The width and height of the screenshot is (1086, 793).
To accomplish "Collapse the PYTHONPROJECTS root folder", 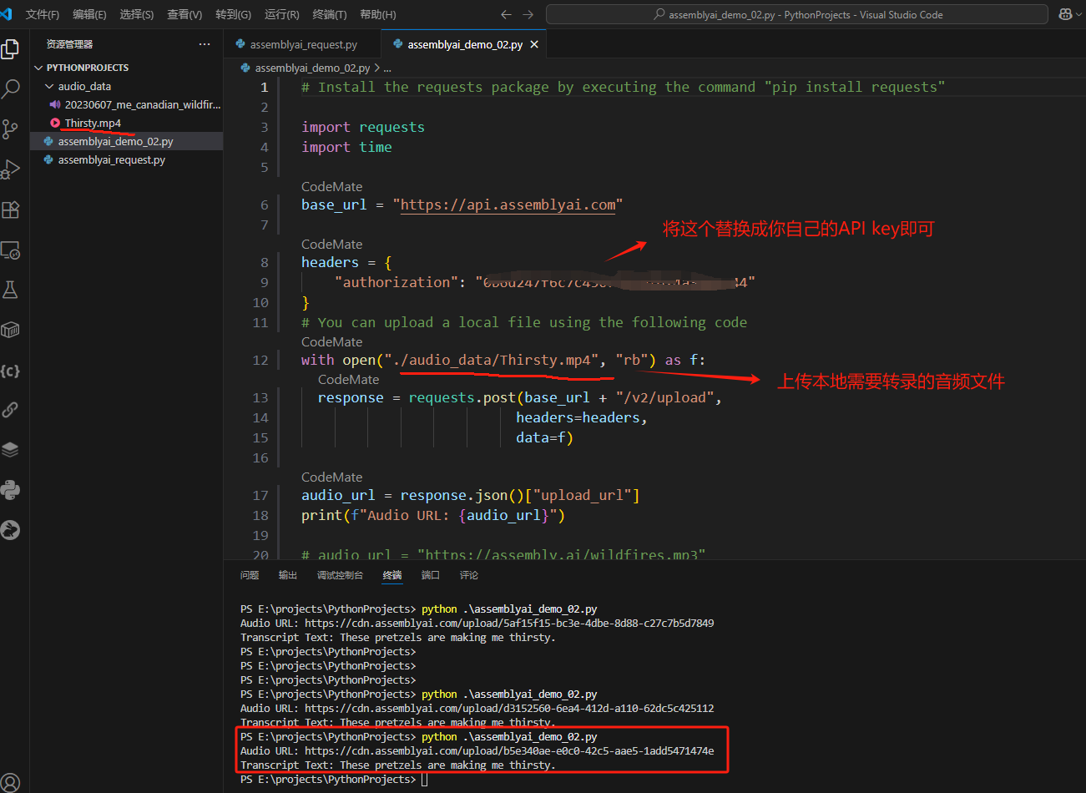I will tap(38, 68).
